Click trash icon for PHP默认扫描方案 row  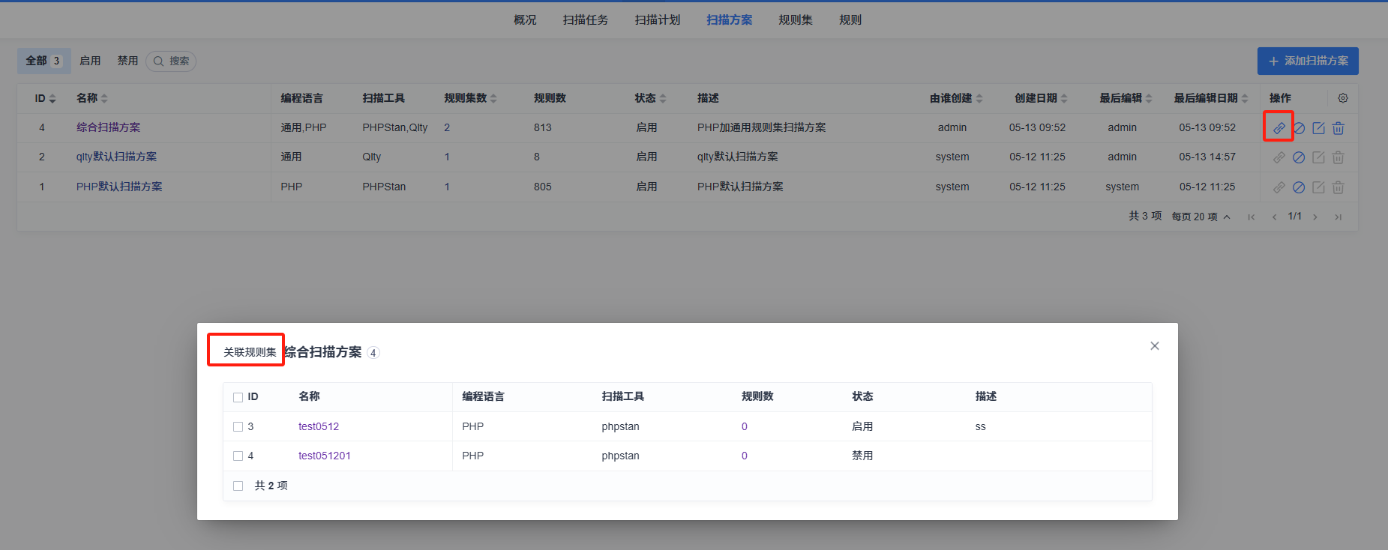click(x=1339, y=187)
